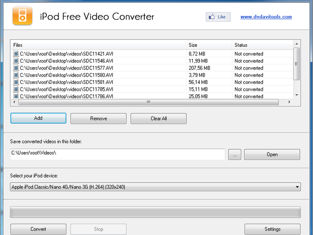The height and width of the screenshot is (235, 313).
Task: Click the conversion progress bar
Action: click(155, 212)
